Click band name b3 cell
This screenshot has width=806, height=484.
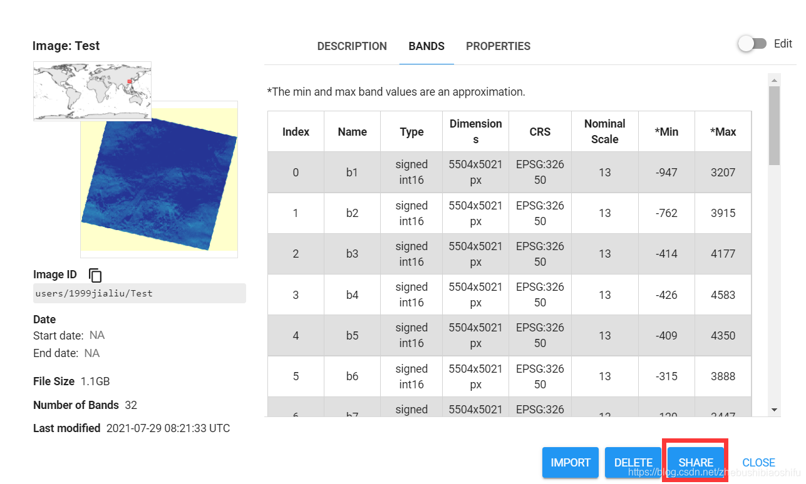pos(352,254)
